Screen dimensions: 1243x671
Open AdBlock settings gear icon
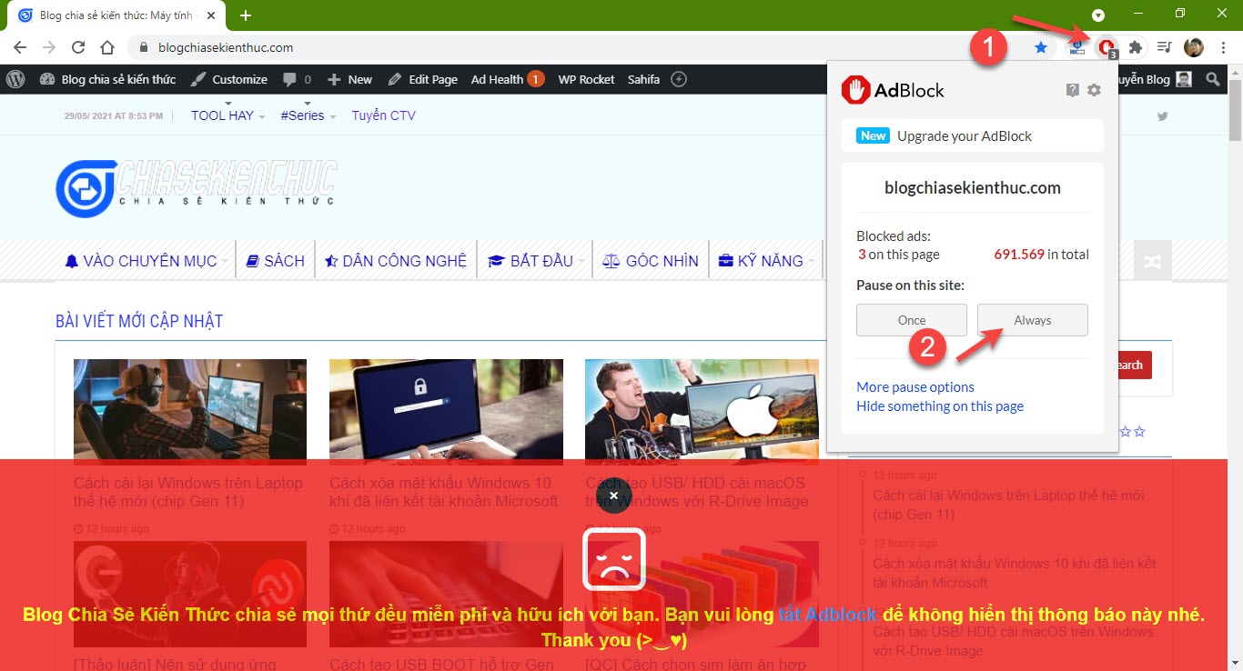pyautogui.click(x=1094, y=90)
